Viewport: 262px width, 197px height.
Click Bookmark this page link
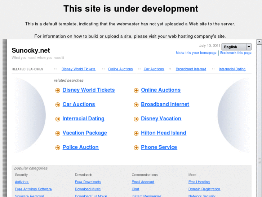(236, 53)
